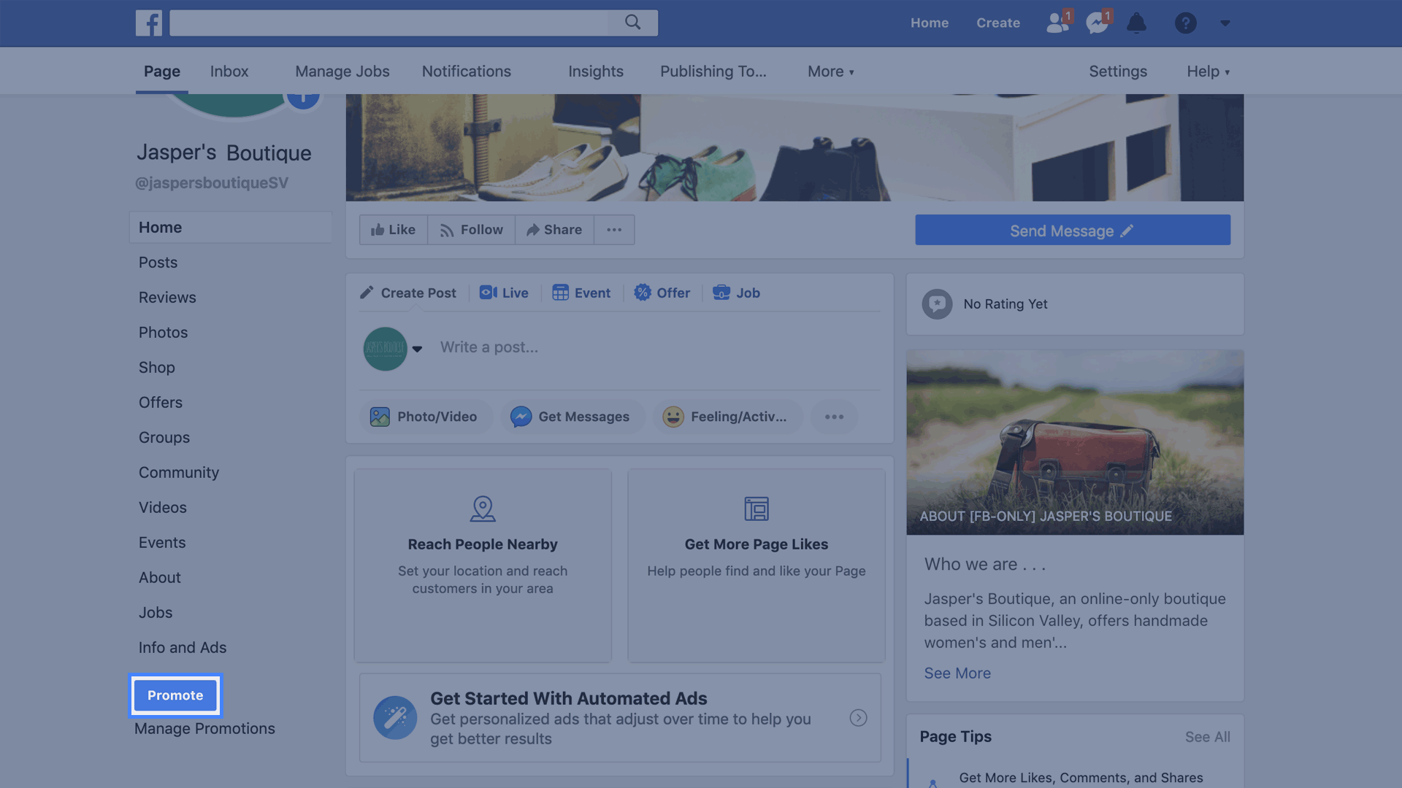Click Home in the top navigation
The height and width of the screenshot is (788, 1402).
(930, 23)
